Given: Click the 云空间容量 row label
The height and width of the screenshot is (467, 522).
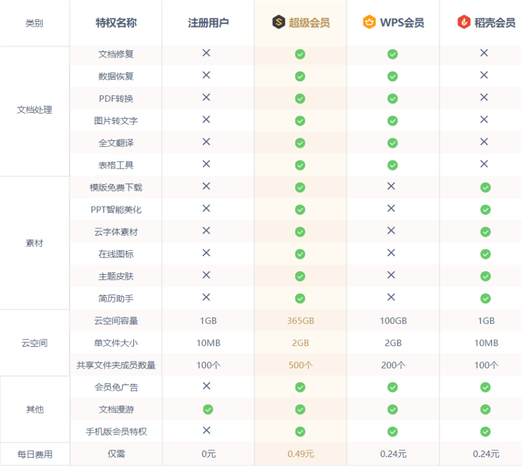Looking at the screenshot, I should tap(116, 321).
